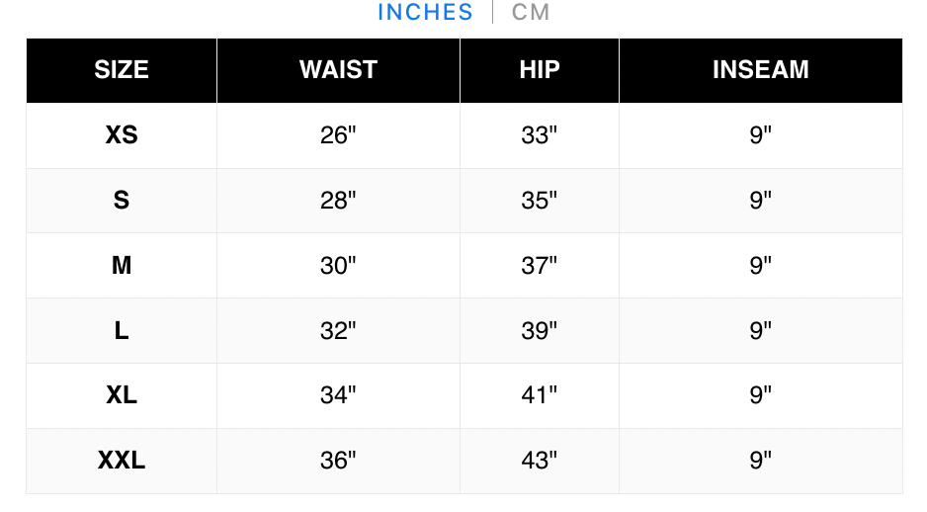Click the 26" waist value for XS
This screenshot has height=512, width=927.
pos(338,134)
